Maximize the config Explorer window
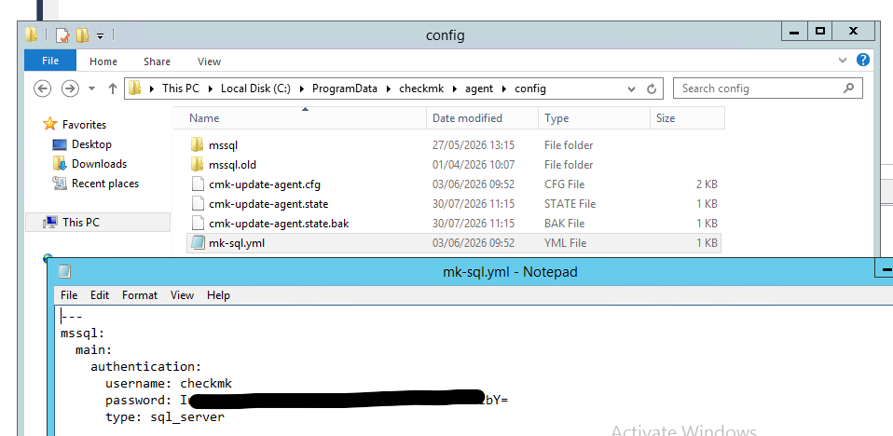This screenshot has height=436, width=893. point(820,32)
